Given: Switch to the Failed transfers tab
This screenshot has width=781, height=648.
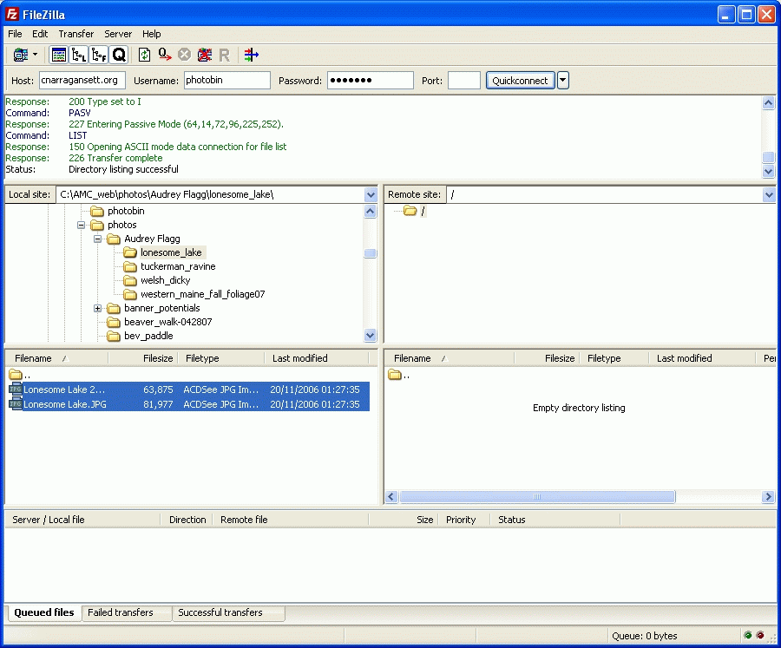Looking at the screenshot, I should click(x=121, y=612).
